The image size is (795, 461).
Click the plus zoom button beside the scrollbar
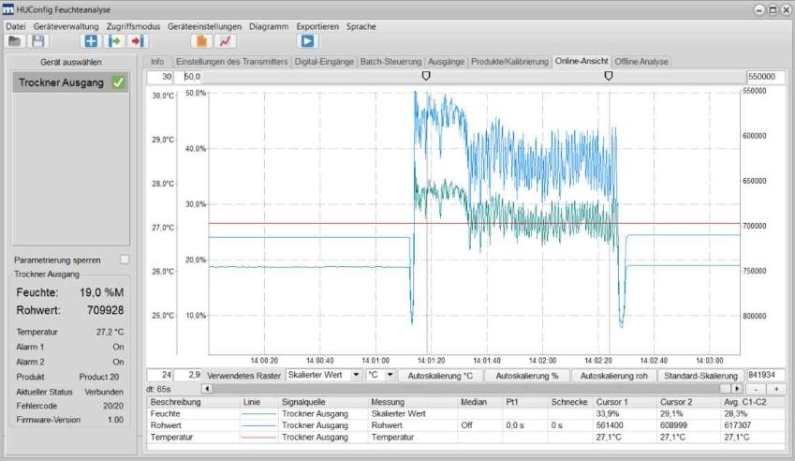[775, 388]
